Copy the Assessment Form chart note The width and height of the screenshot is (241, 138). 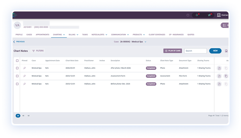(226, 76)
